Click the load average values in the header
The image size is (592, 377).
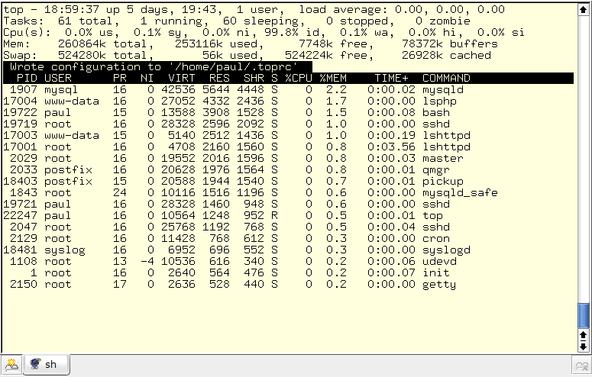pos(450,9)
